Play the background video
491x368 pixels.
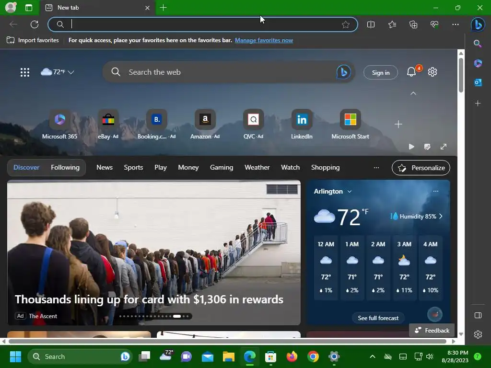click(x=411, y=147)
